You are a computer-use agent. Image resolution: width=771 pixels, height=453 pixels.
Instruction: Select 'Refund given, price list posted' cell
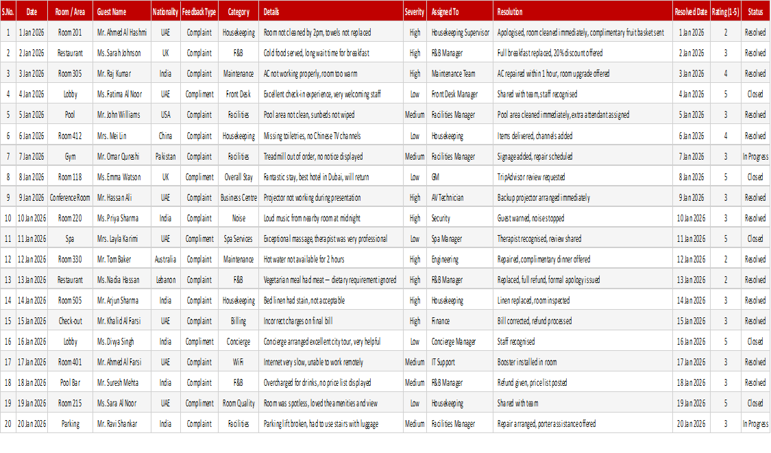click(583, 382)
